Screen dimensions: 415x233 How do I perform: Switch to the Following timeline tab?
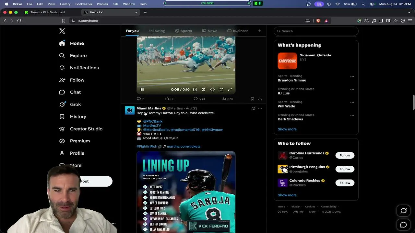[157, 31]
